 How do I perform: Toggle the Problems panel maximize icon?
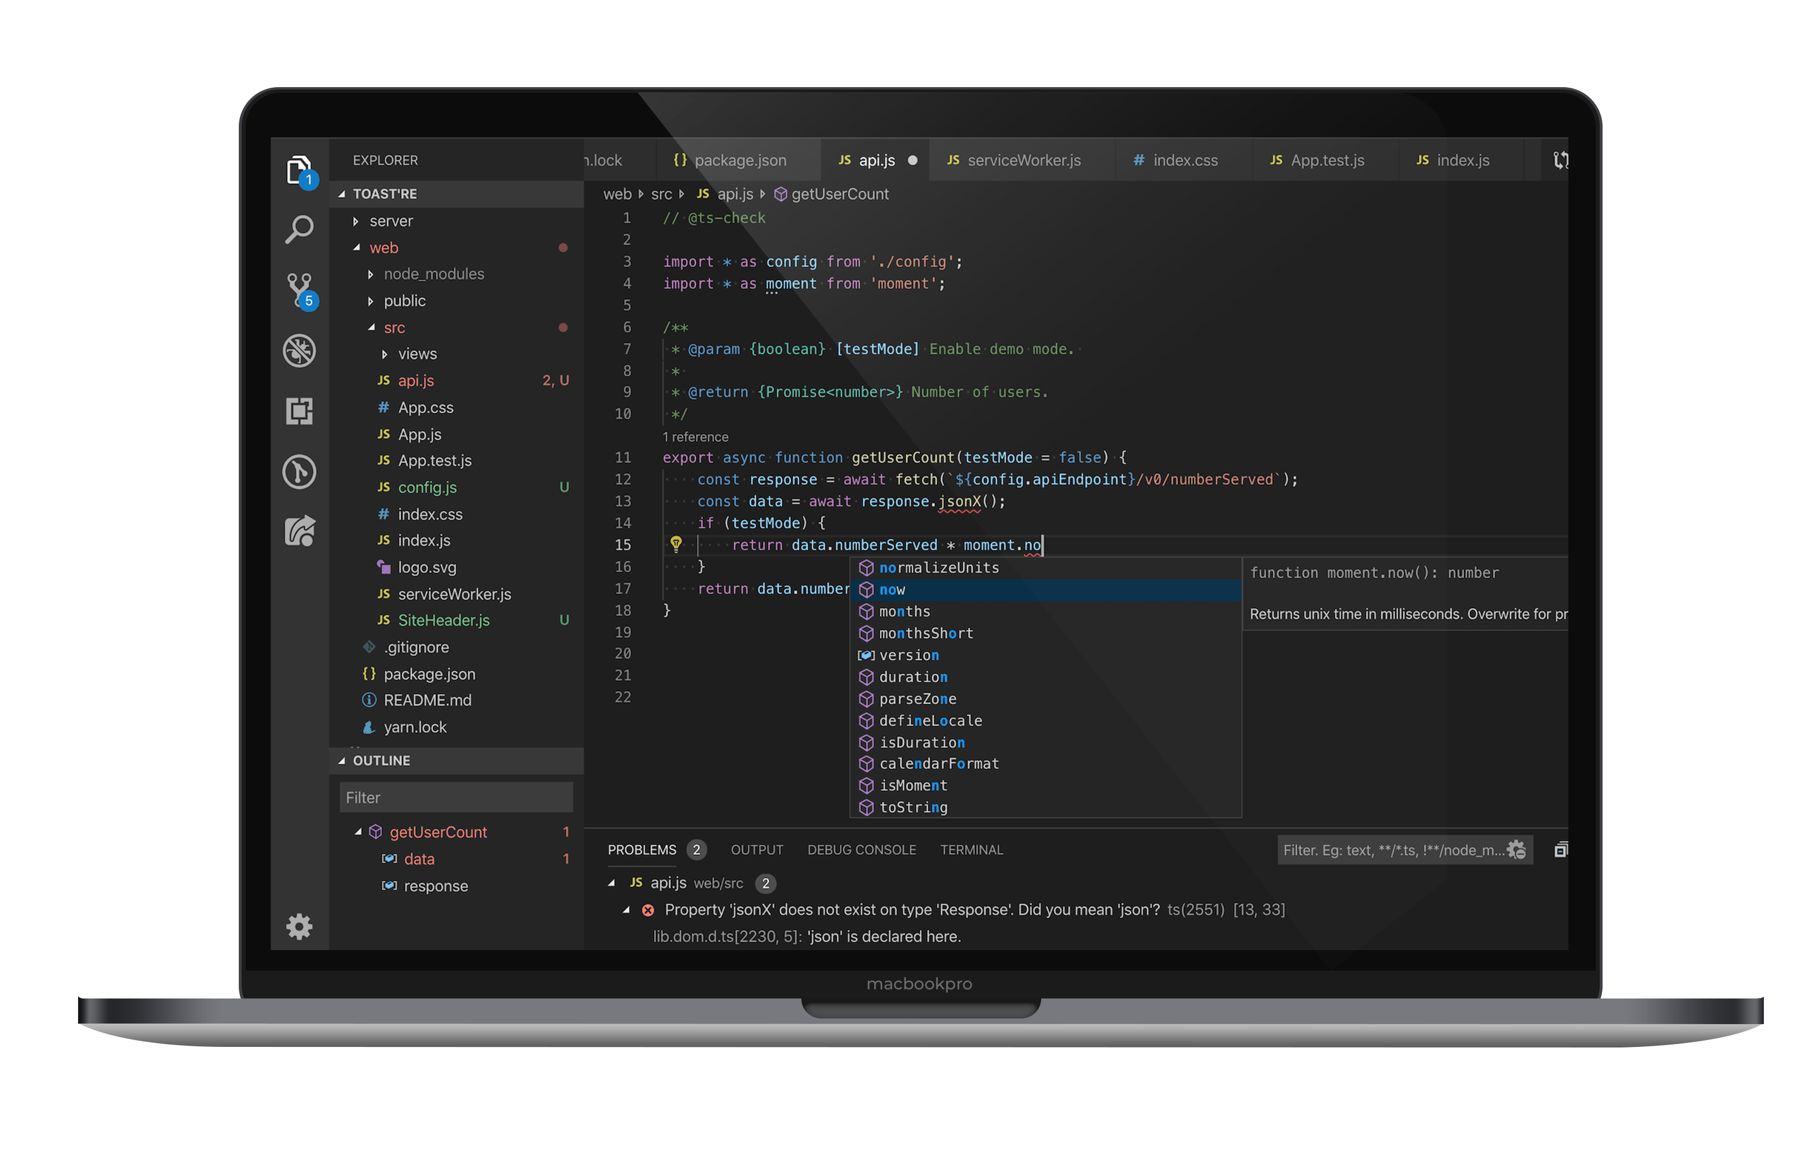(1560, 849)
